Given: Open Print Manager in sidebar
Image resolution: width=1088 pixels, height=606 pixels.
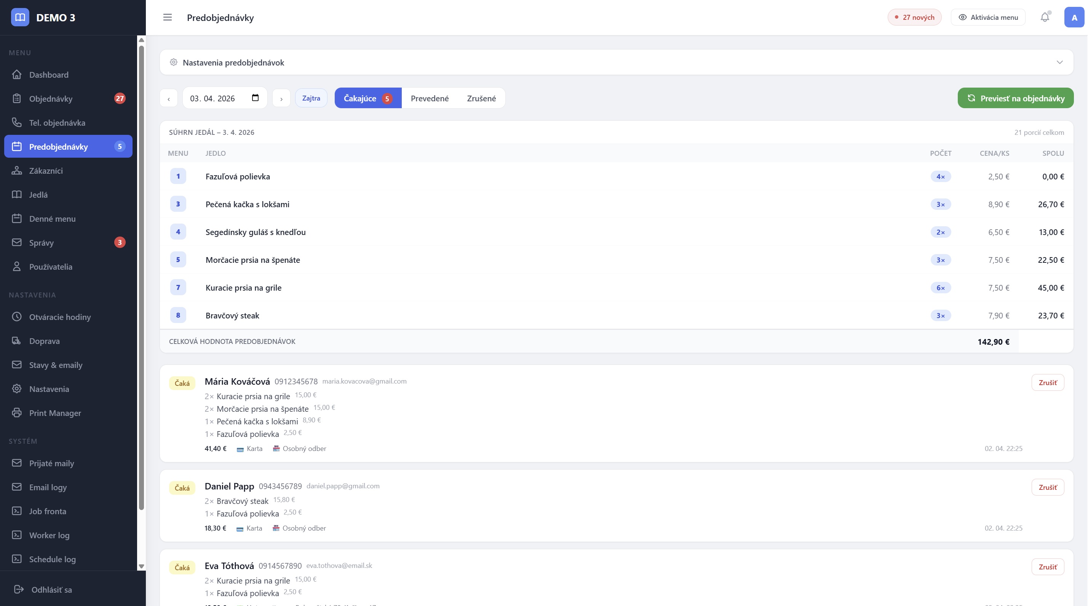Looking at the screenshot, I should coord(55,413).
